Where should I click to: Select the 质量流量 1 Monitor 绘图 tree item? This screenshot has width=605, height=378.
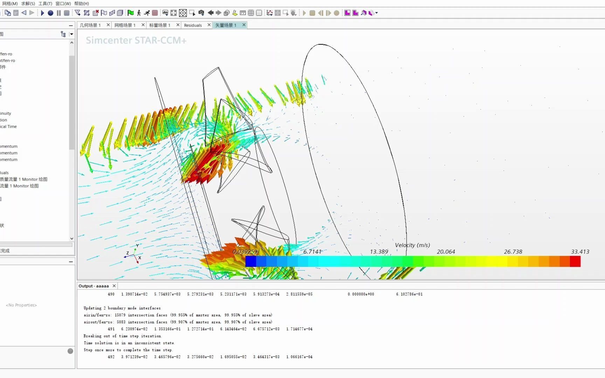point(24,179)
